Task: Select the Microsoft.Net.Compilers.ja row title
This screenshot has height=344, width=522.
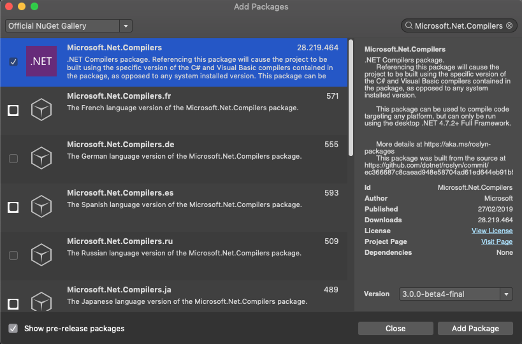Action: [x=119, y=290]
